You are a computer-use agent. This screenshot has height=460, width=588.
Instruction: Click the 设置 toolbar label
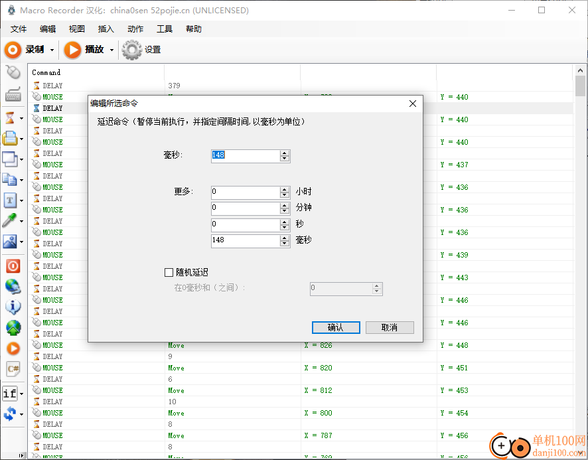[x=153, y=50]
